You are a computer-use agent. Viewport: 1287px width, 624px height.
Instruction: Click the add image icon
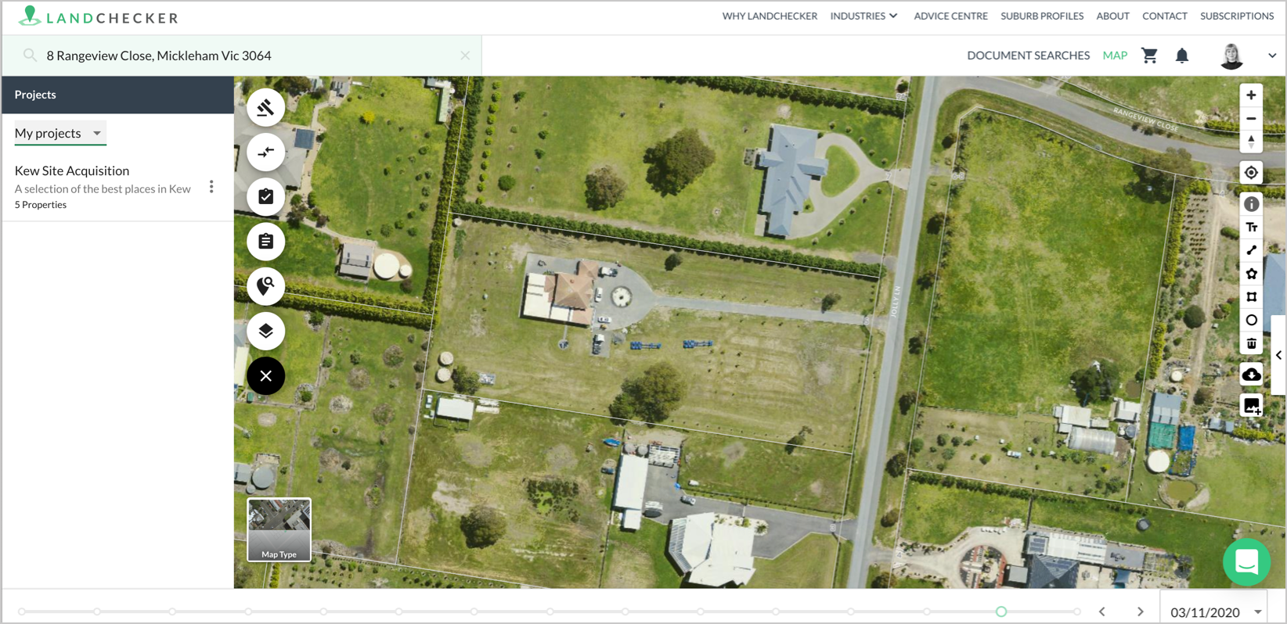(x=1251, y=406)
